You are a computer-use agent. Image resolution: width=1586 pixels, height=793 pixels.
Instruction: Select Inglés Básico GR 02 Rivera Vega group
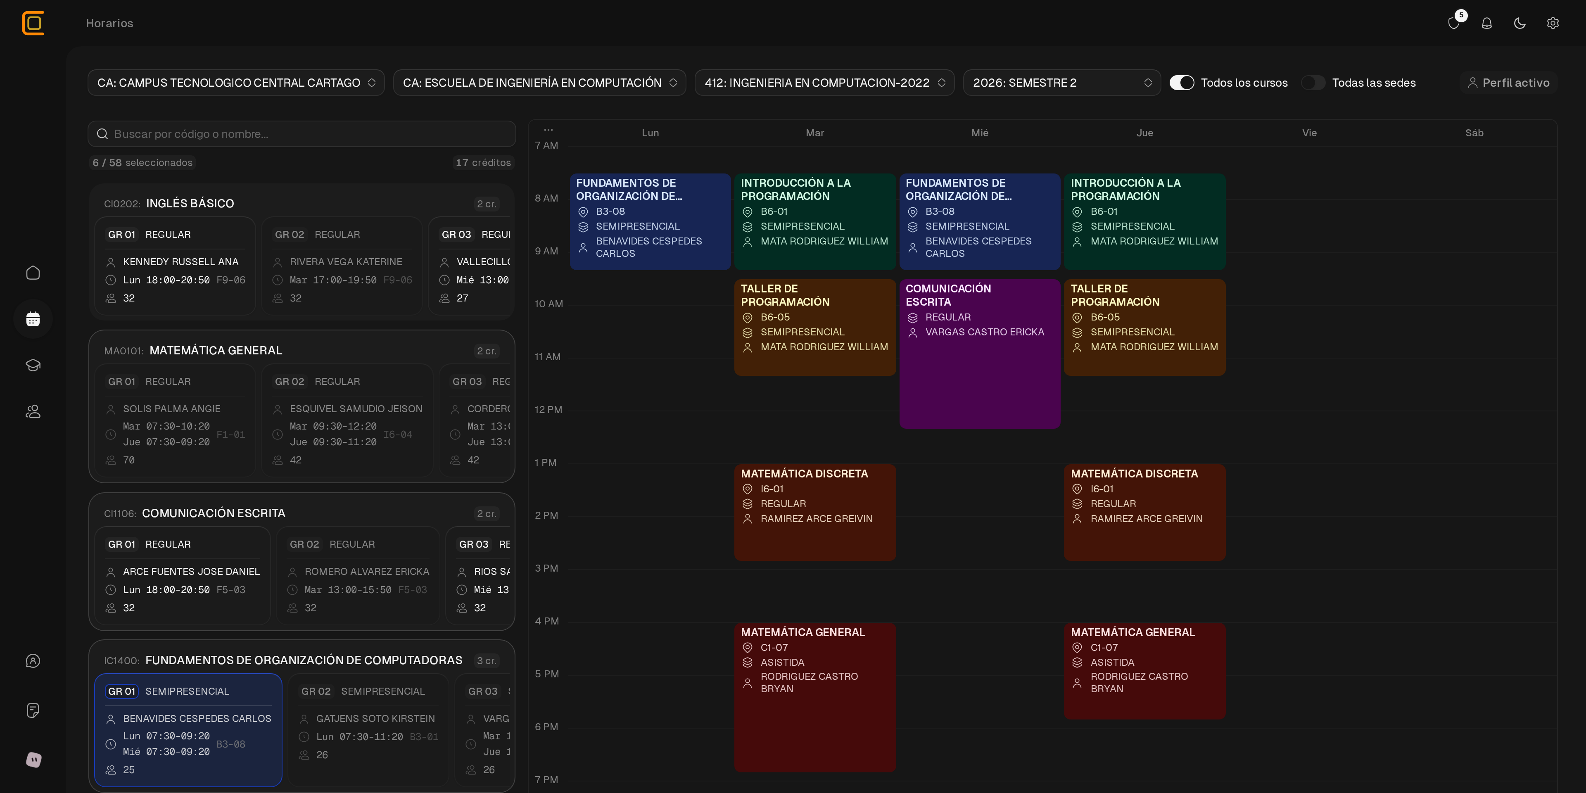[x=342, y=266]
